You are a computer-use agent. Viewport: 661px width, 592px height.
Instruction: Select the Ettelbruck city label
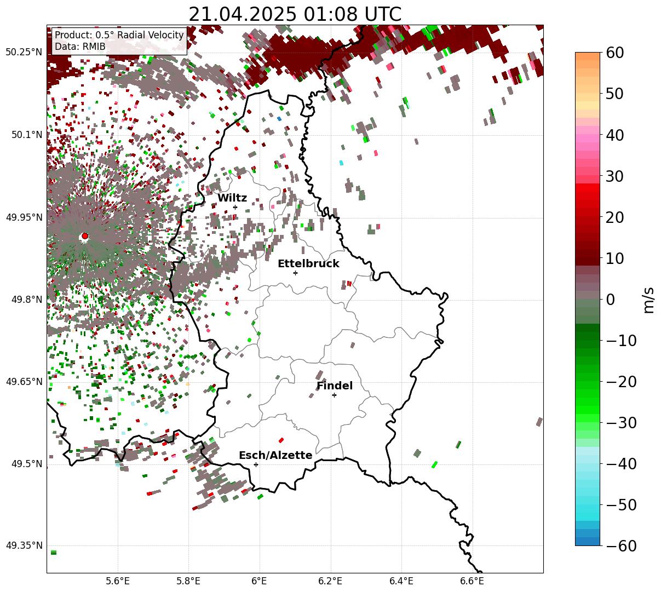[x=308, y=263]
